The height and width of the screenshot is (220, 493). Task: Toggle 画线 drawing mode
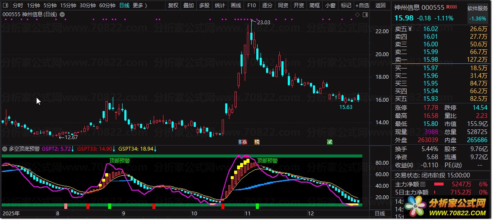(x=235, y=6)
